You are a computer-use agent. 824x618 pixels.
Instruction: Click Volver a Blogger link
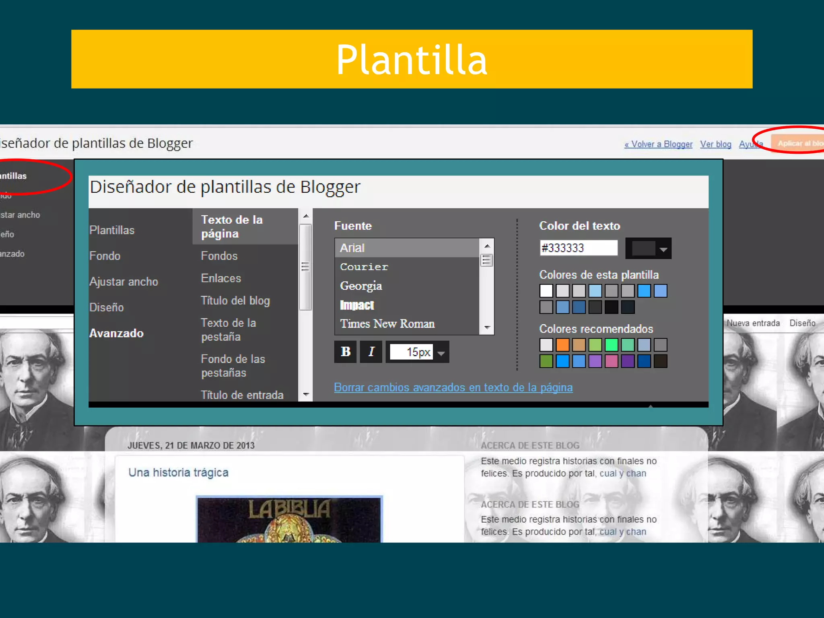pos(658,144)
